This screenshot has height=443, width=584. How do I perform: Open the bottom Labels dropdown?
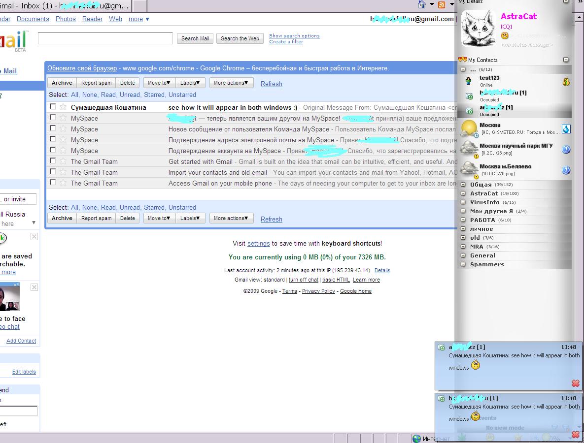tap(190, 218)
